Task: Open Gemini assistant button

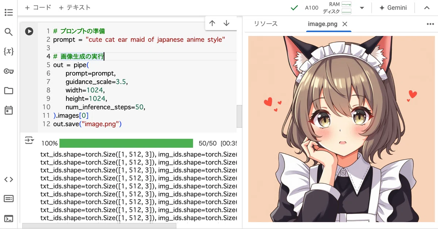Action: click(393, 8)
